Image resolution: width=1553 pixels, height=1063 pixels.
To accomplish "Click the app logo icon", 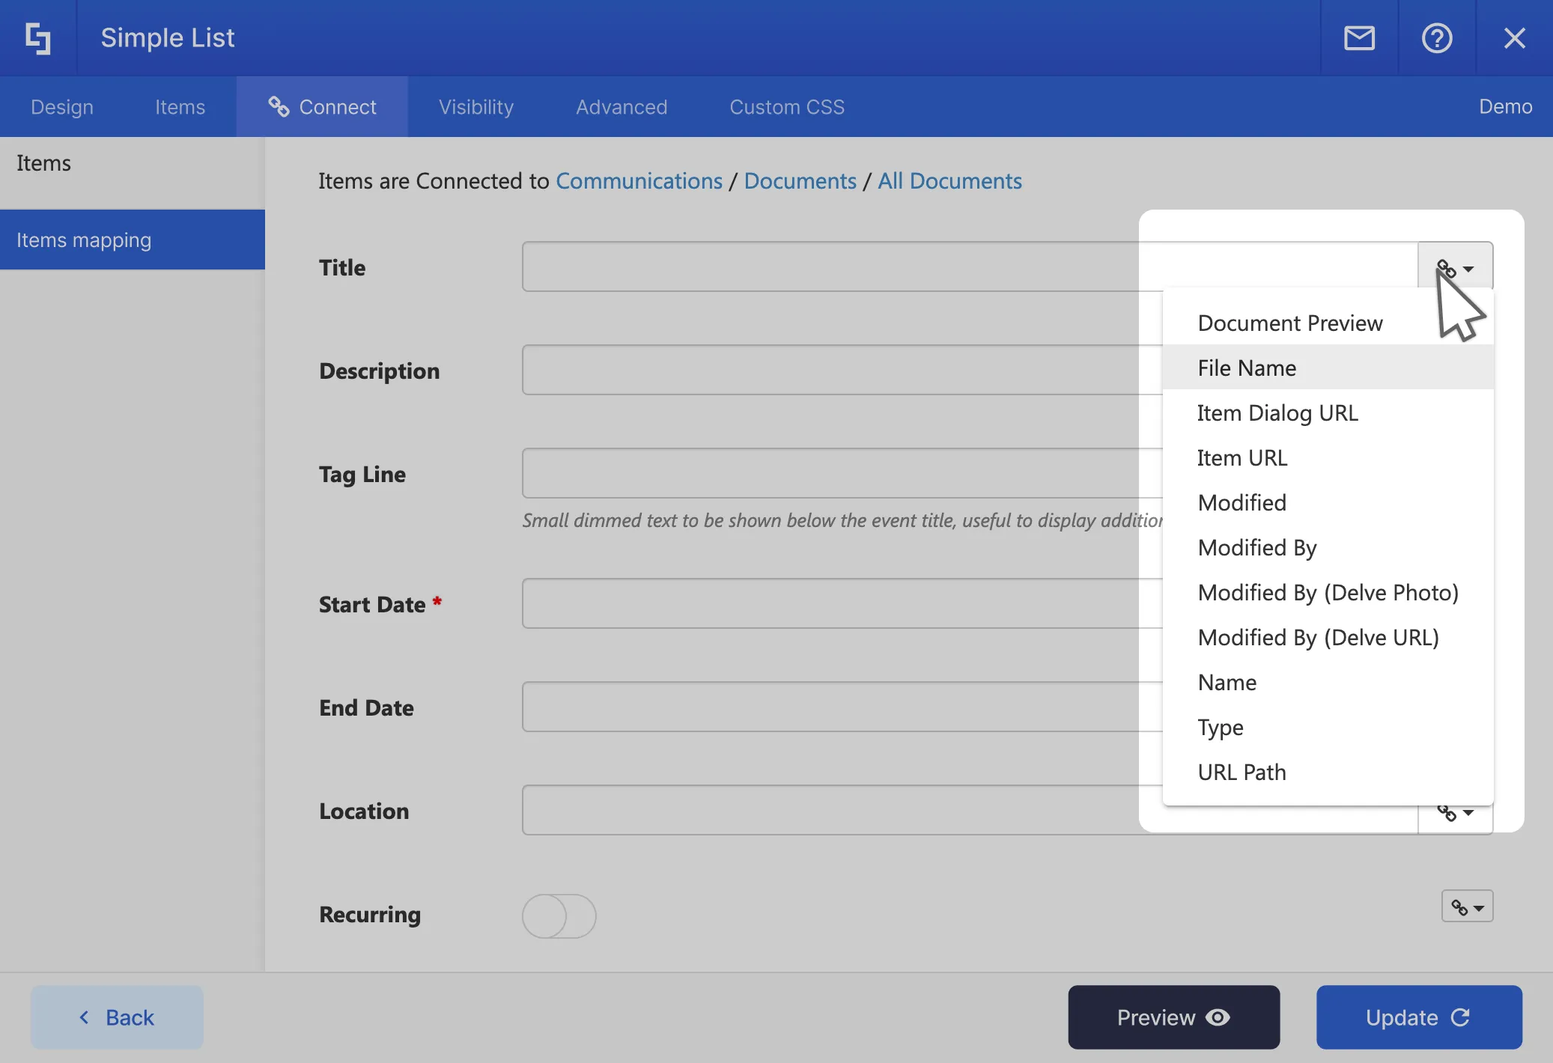I will [37, 38].
